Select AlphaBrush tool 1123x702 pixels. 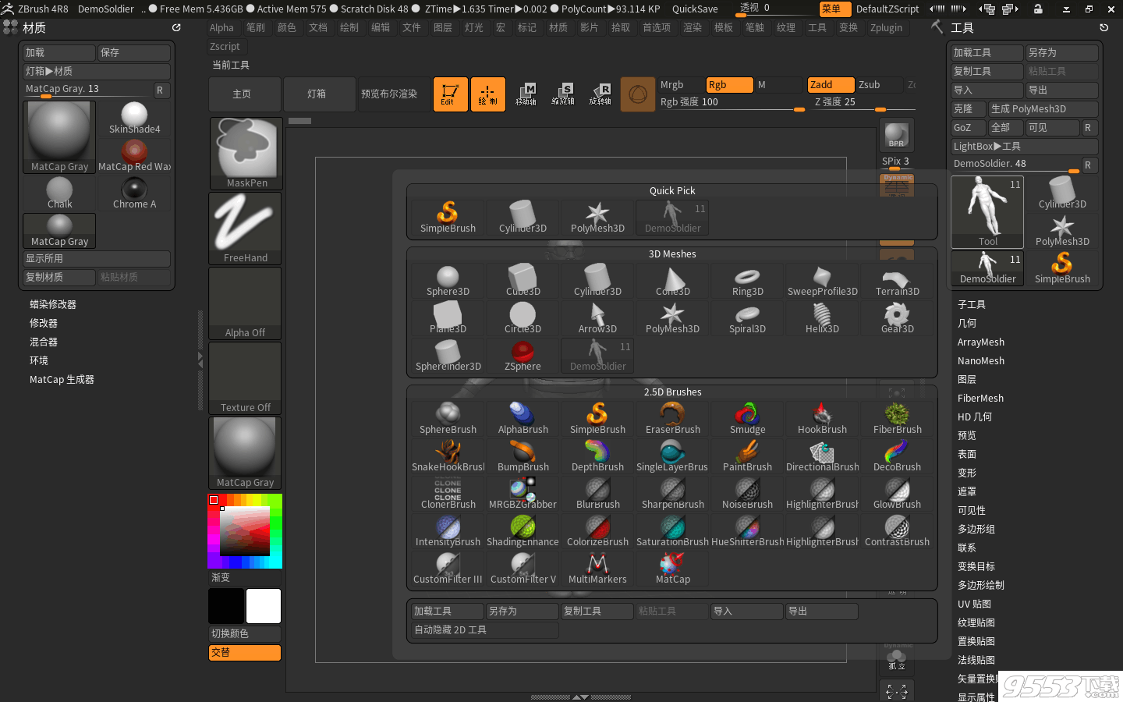[x=523, y=419]
